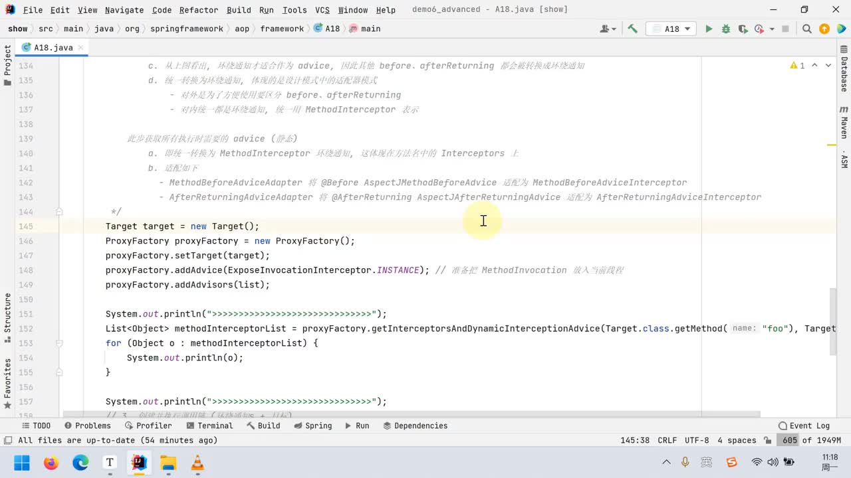
Task: Open the Favorites tool window
Action: [x=7, y=382]
